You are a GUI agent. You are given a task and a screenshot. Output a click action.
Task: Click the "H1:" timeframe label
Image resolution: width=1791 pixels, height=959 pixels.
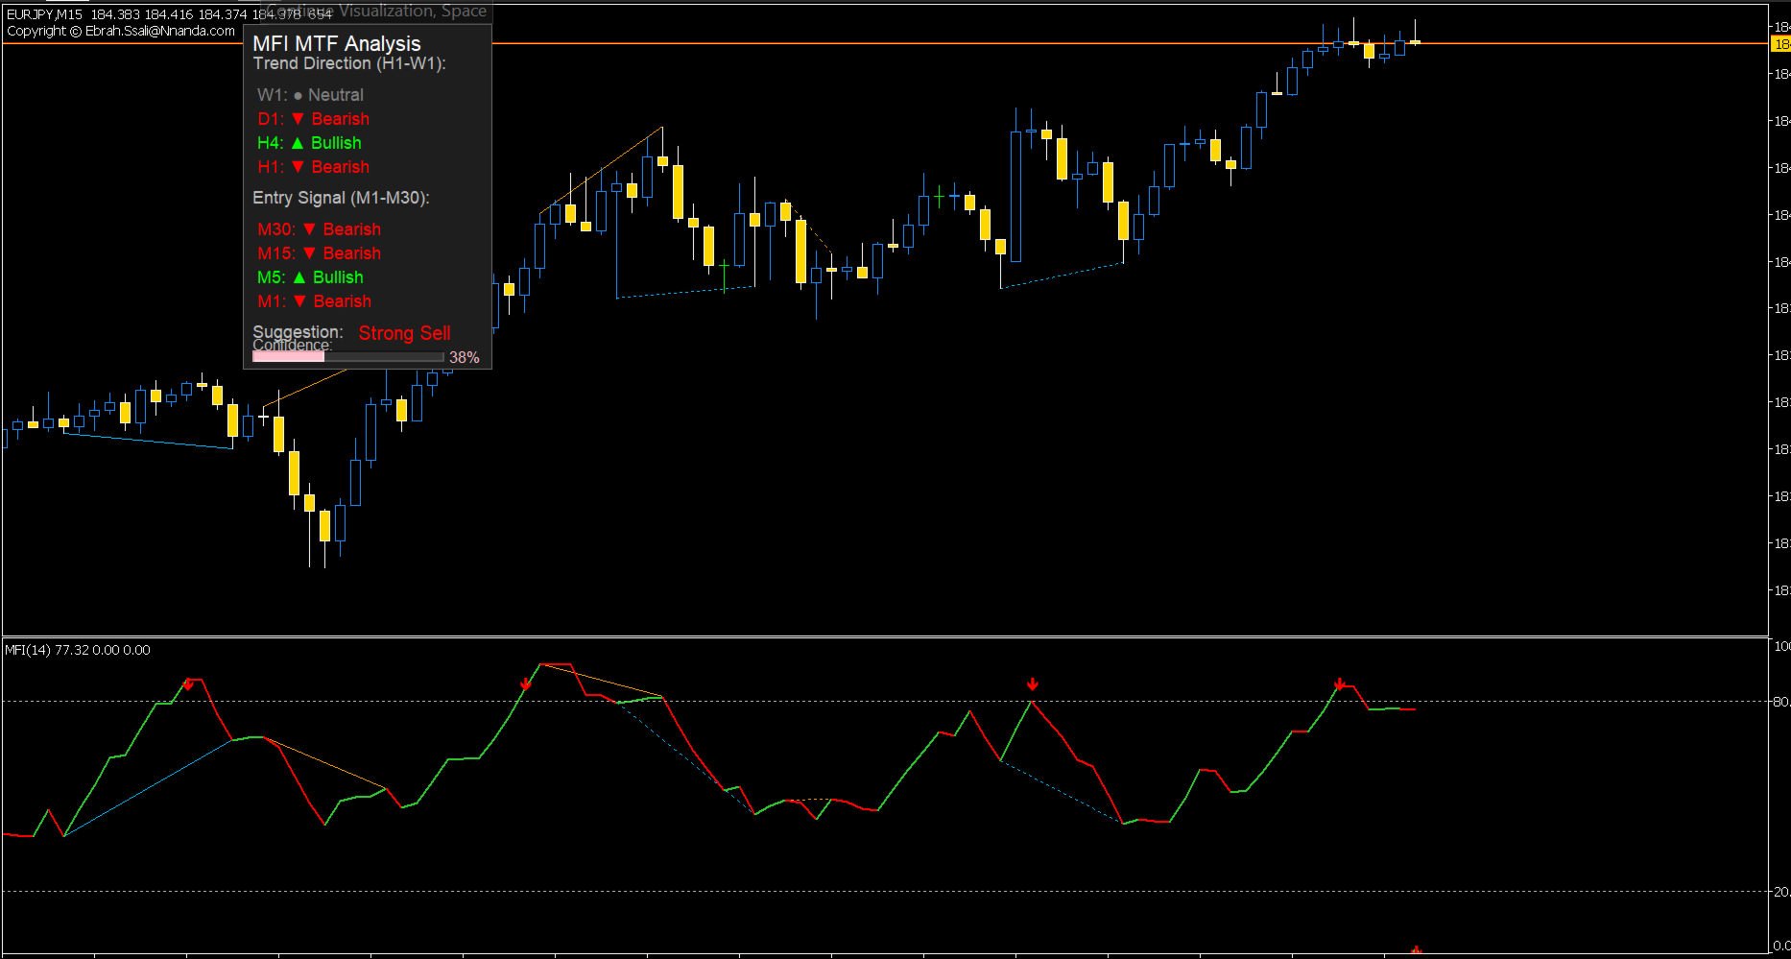(x=271, y=167)
